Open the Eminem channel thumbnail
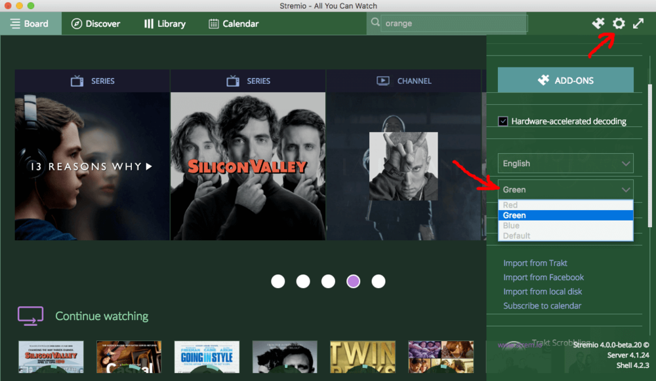This screenshot has width=656, height=381. pyautogui.click(x=403, y=166)
